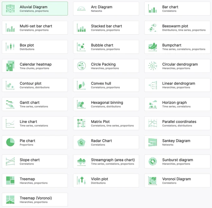Viewport: 212px width, 208px height.
Task: Pick the 'Convex hull' title
Action: coord(101,83)
